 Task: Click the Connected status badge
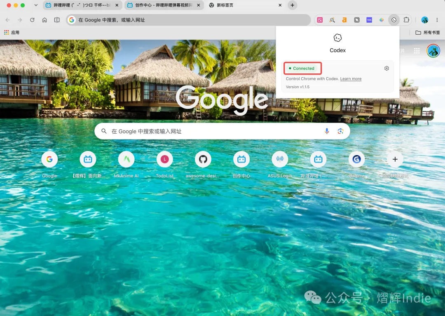click(x=301, y=68)
